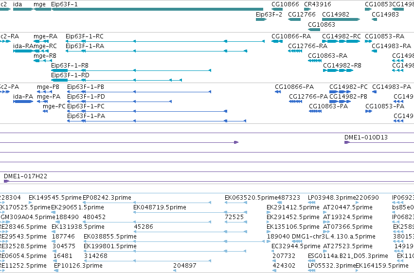This screenshot has height=273, width=414.
Task: Click the CR43916 gene label
Action: [x=317, y=4]
